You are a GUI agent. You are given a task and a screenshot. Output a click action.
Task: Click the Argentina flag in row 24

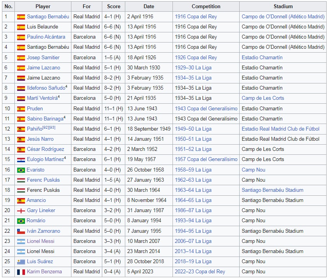pos(21,251)
